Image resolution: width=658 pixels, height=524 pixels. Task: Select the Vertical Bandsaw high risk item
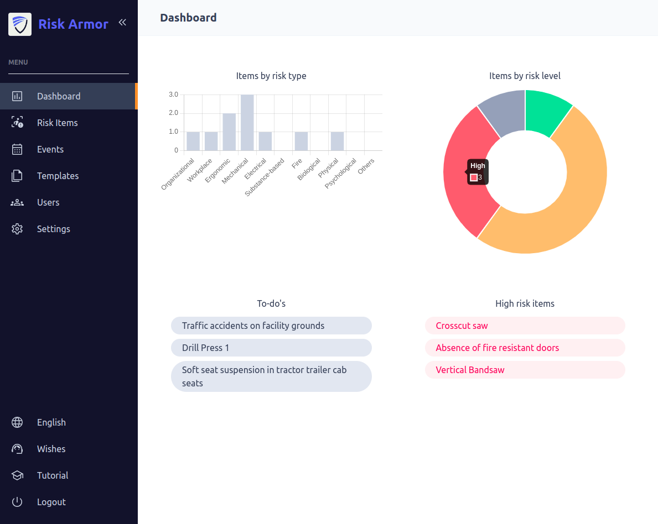pos(470,370)
